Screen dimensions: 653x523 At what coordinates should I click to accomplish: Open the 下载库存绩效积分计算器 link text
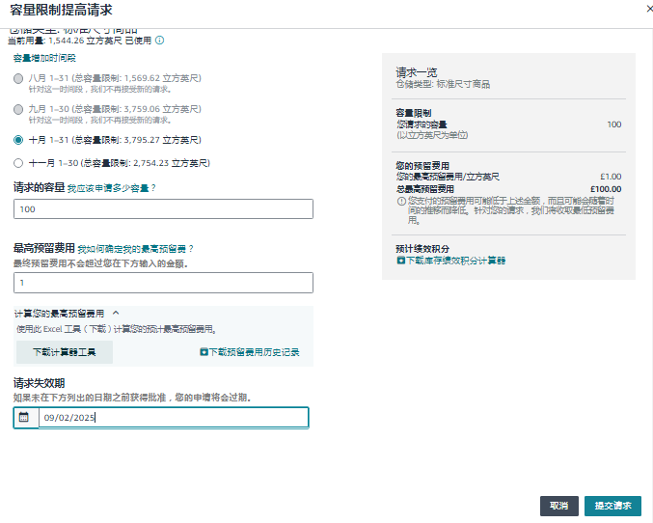tap(455, 261)
